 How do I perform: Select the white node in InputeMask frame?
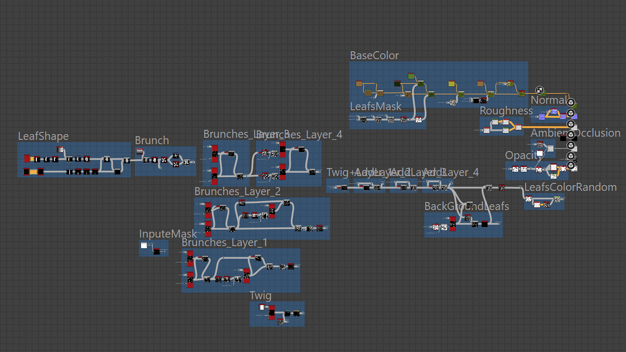pyautogui.click(x=144, y=245)
